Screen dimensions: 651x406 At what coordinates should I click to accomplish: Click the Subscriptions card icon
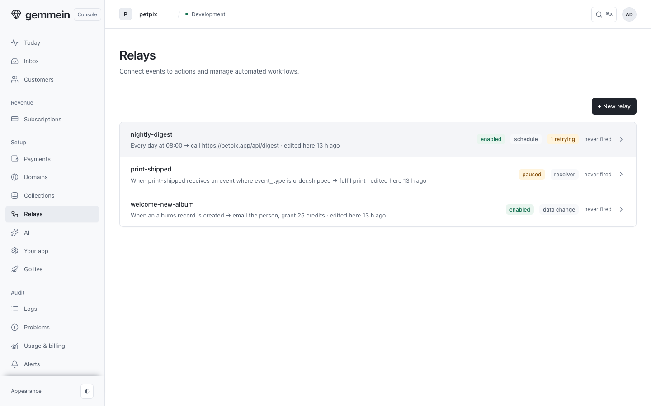(x=15, y=119)
